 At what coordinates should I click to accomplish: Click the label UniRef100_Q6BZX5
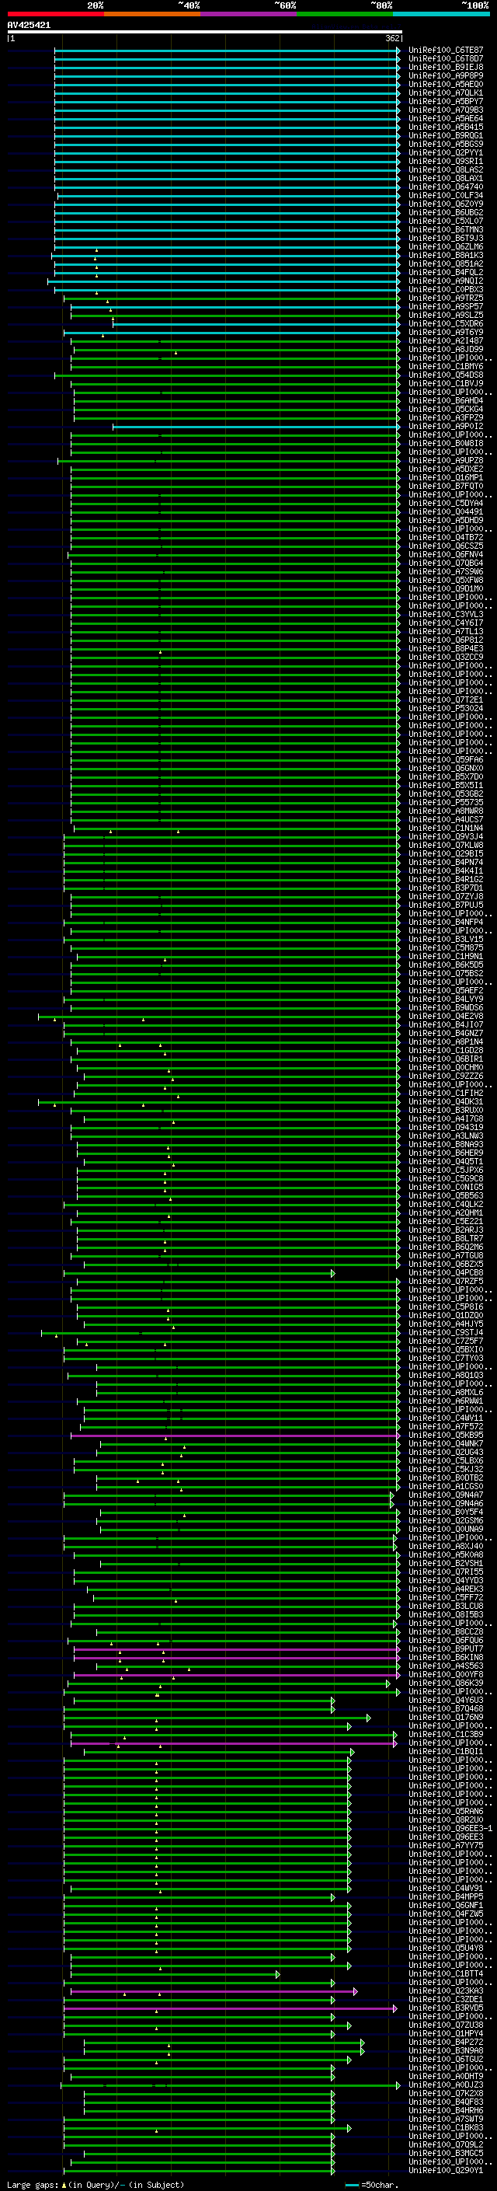pyautogui.click(x=446, y=1264)
